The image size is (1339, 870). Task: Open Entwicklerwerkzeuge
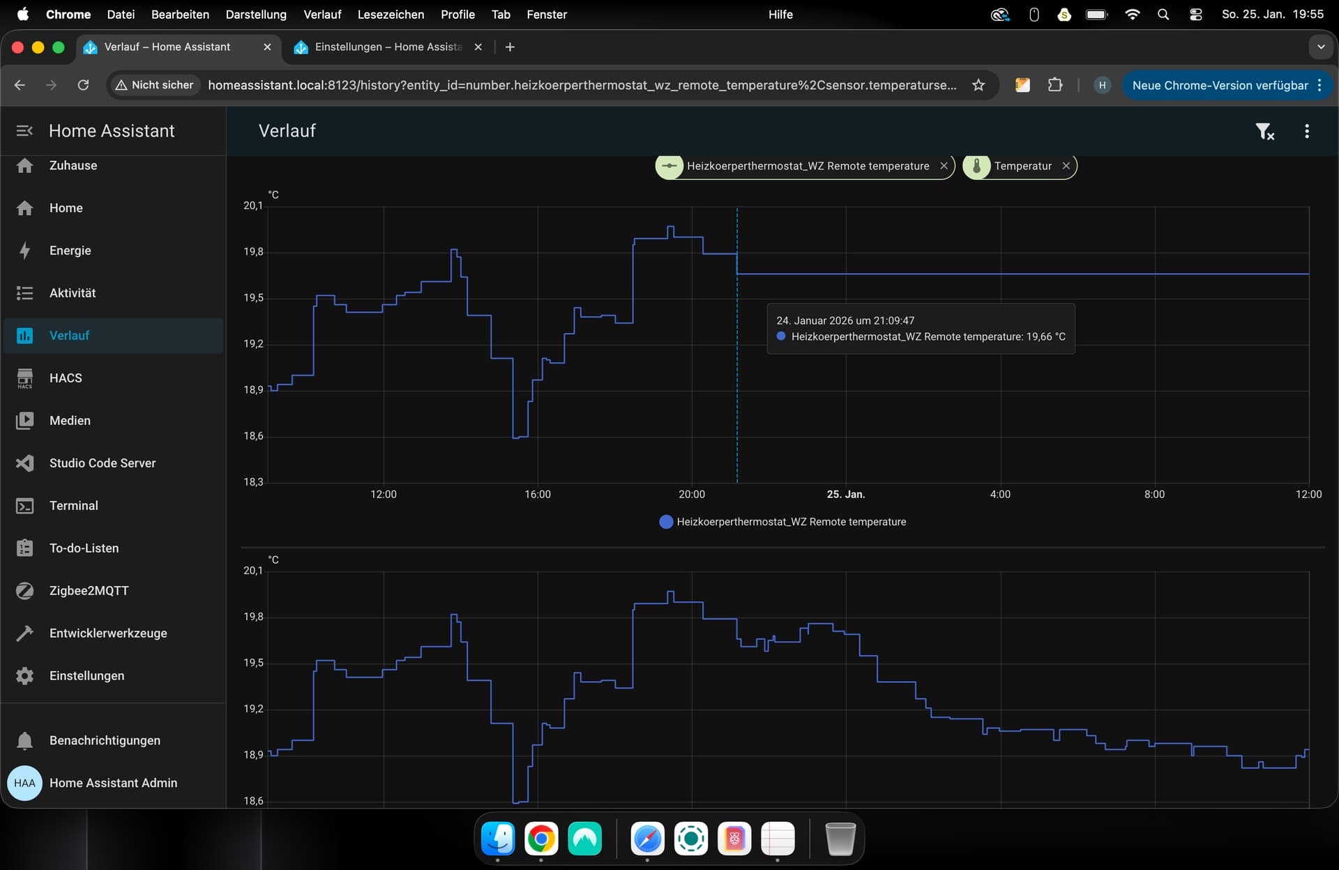click(x=112, y=633)
